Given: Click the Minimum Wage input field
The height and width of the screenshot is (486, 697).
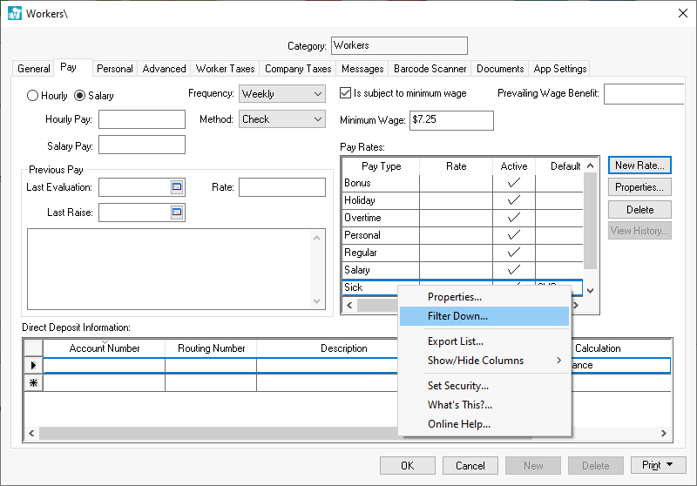Looking at the screenshot, I should pyautogui.click(x=451, y=120).
